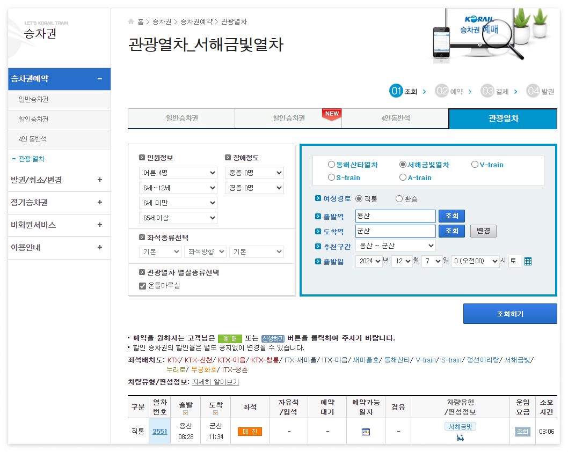568x452 pixels.
Task: Open 관광 열차 in the sidebar
Action: [x=32, y=159]
